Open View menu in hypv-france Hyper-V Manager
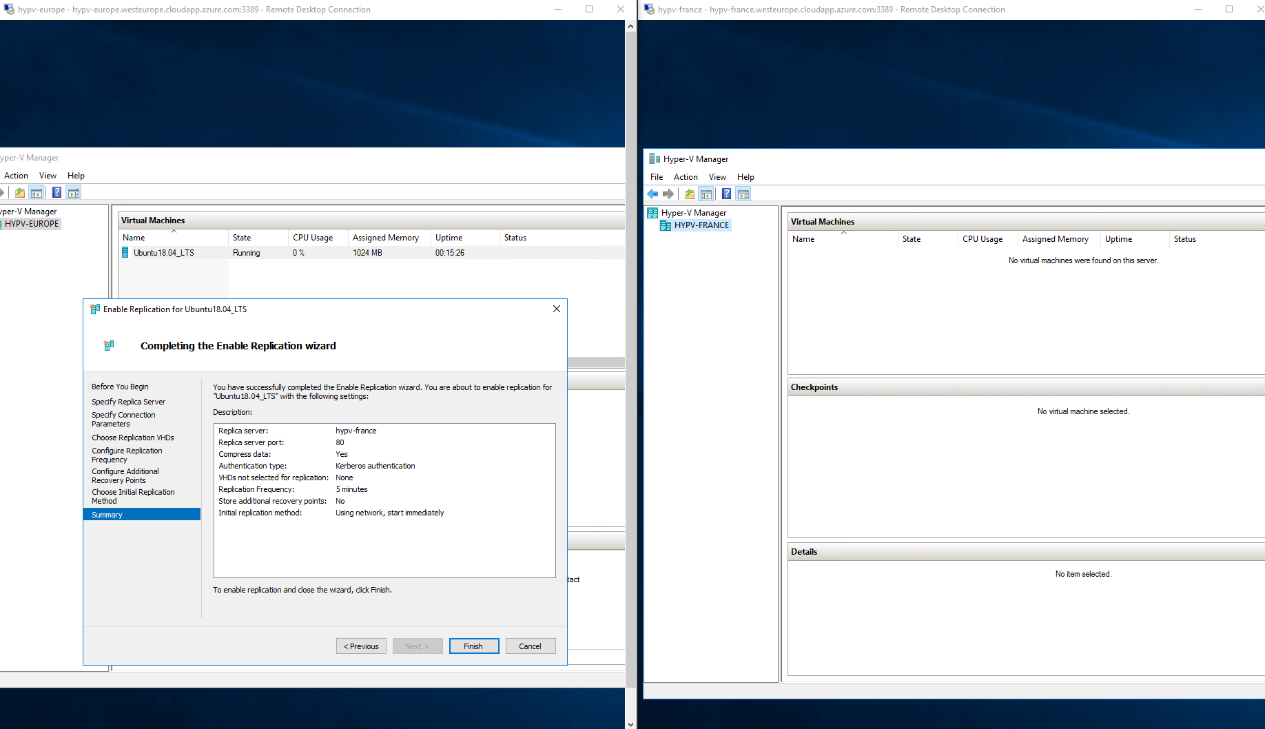Screen dimensions: 1265x729 717,177
